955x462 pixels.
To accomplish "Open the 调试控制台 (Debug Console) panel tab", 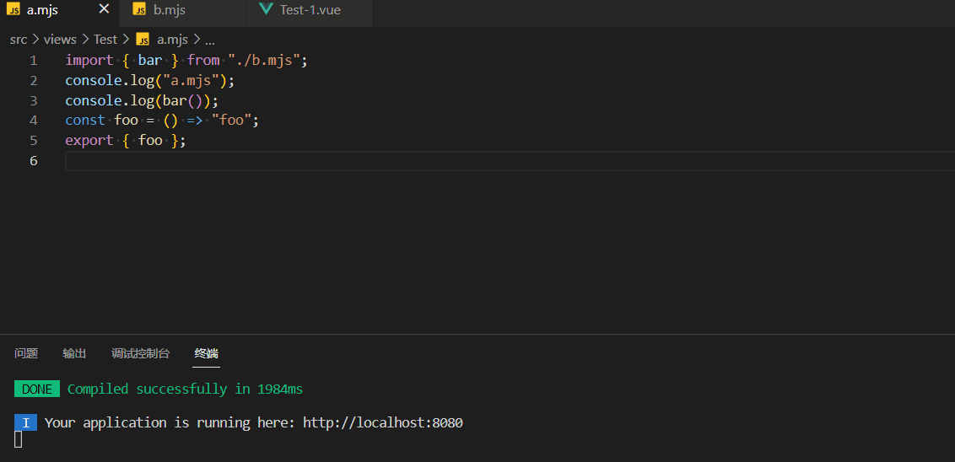I will click(141, 353).
